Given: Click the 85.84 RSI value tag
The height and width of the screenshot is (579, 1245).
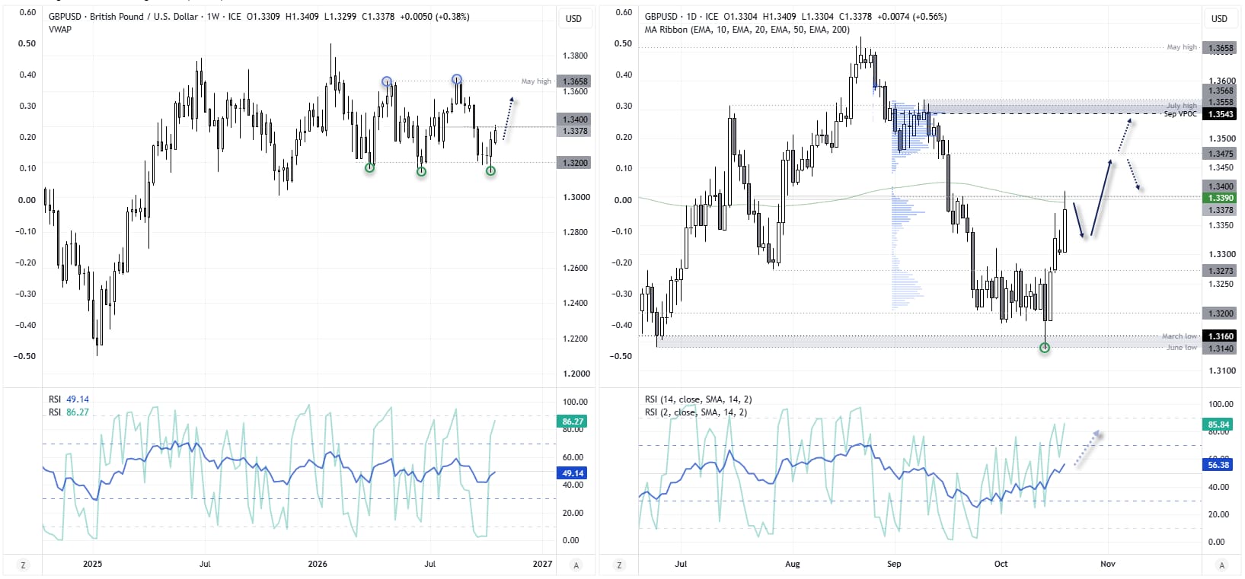Looking at the screenshot, I should (x=1218, y=425).
